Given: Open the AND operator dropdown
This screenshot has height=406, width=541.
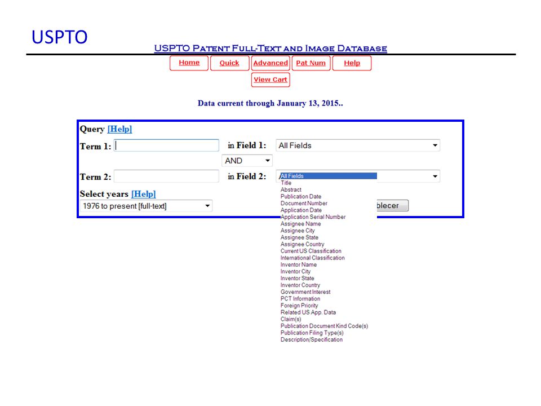Looking at the screenshot, I should tap(247, 161).
